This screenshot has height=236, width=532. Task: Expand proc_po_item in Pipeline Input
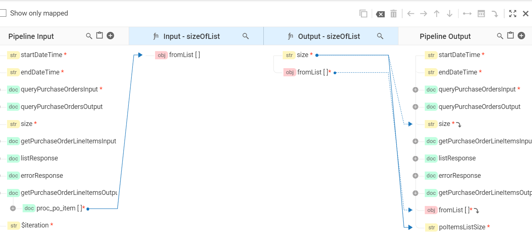pyautogui.click(x=13, y=208)
